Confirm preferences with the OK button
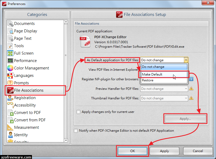This screenshot has width=216, height=159. pyautogui.click(x=133, y=151)
